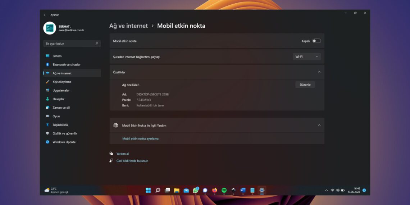Click the password value ^246M1b3

pos(143,100)
